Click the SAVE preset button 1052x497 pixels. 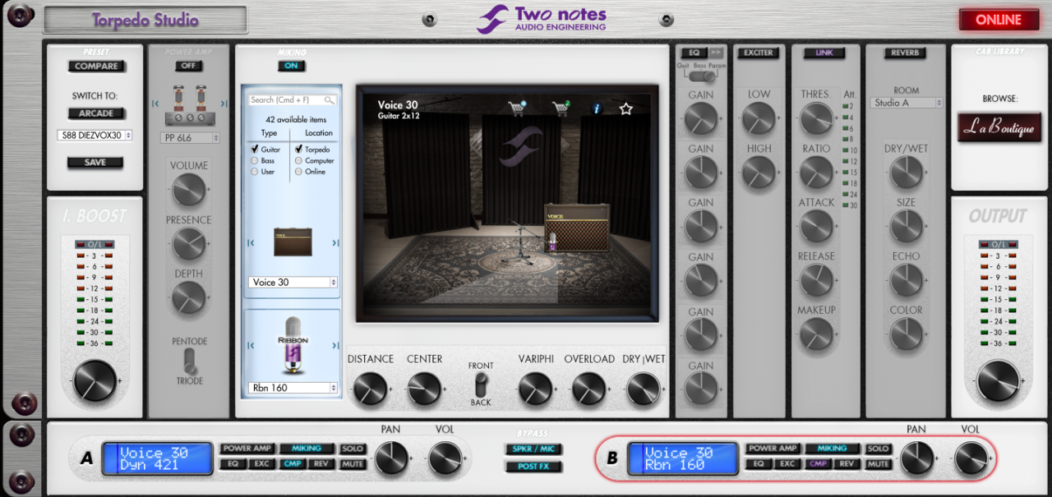(96, 163)
